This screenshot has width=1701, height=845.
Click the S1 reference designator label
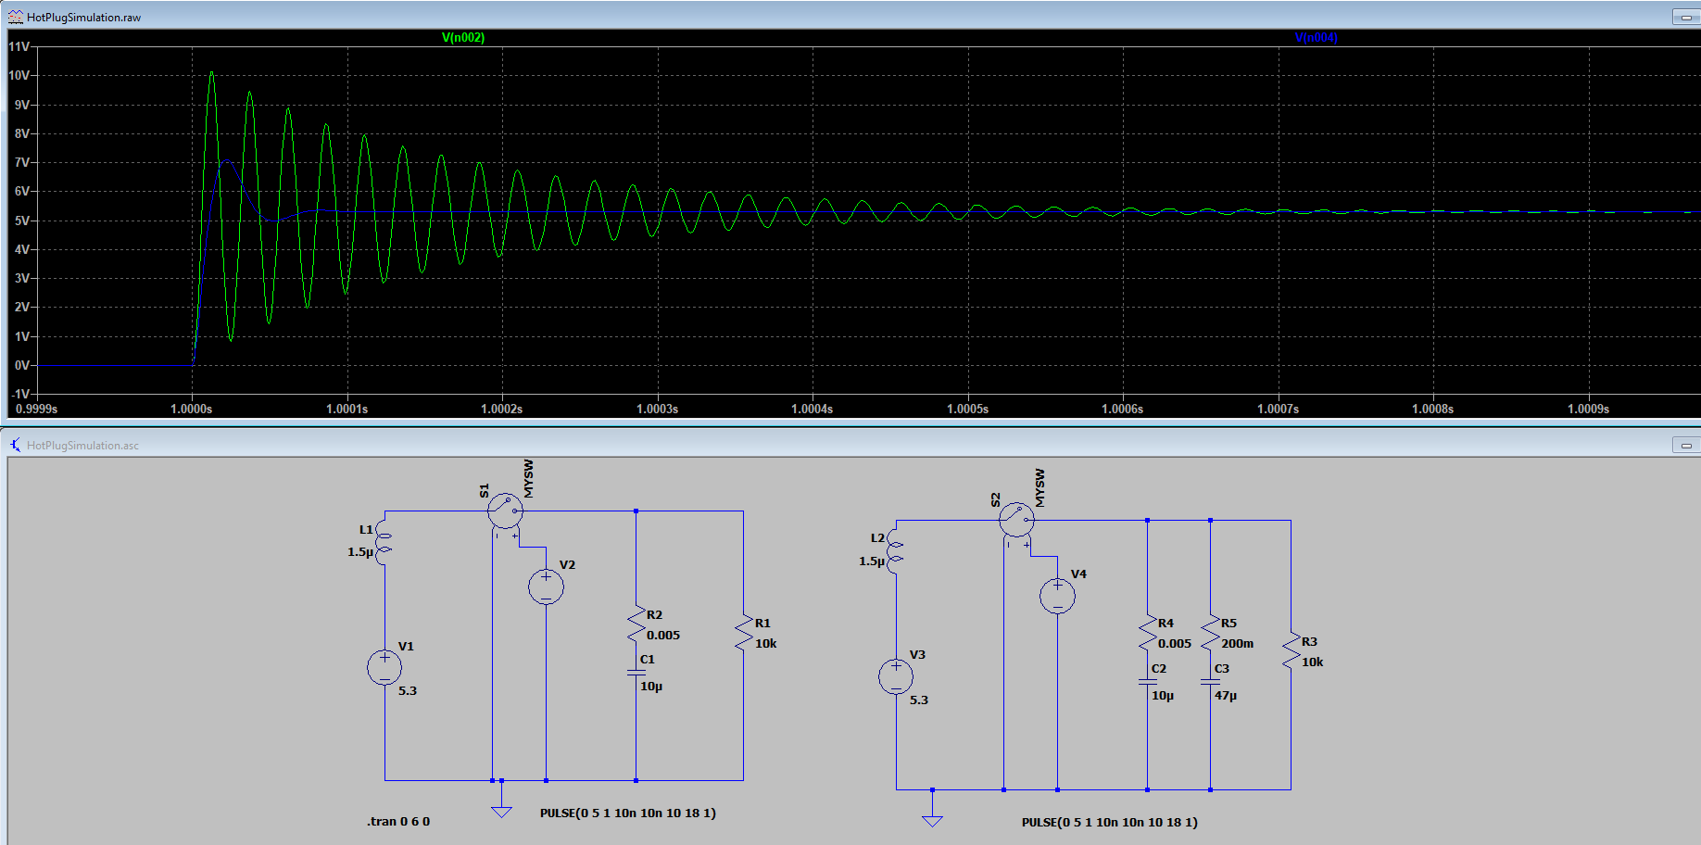[x=484, y=491]
